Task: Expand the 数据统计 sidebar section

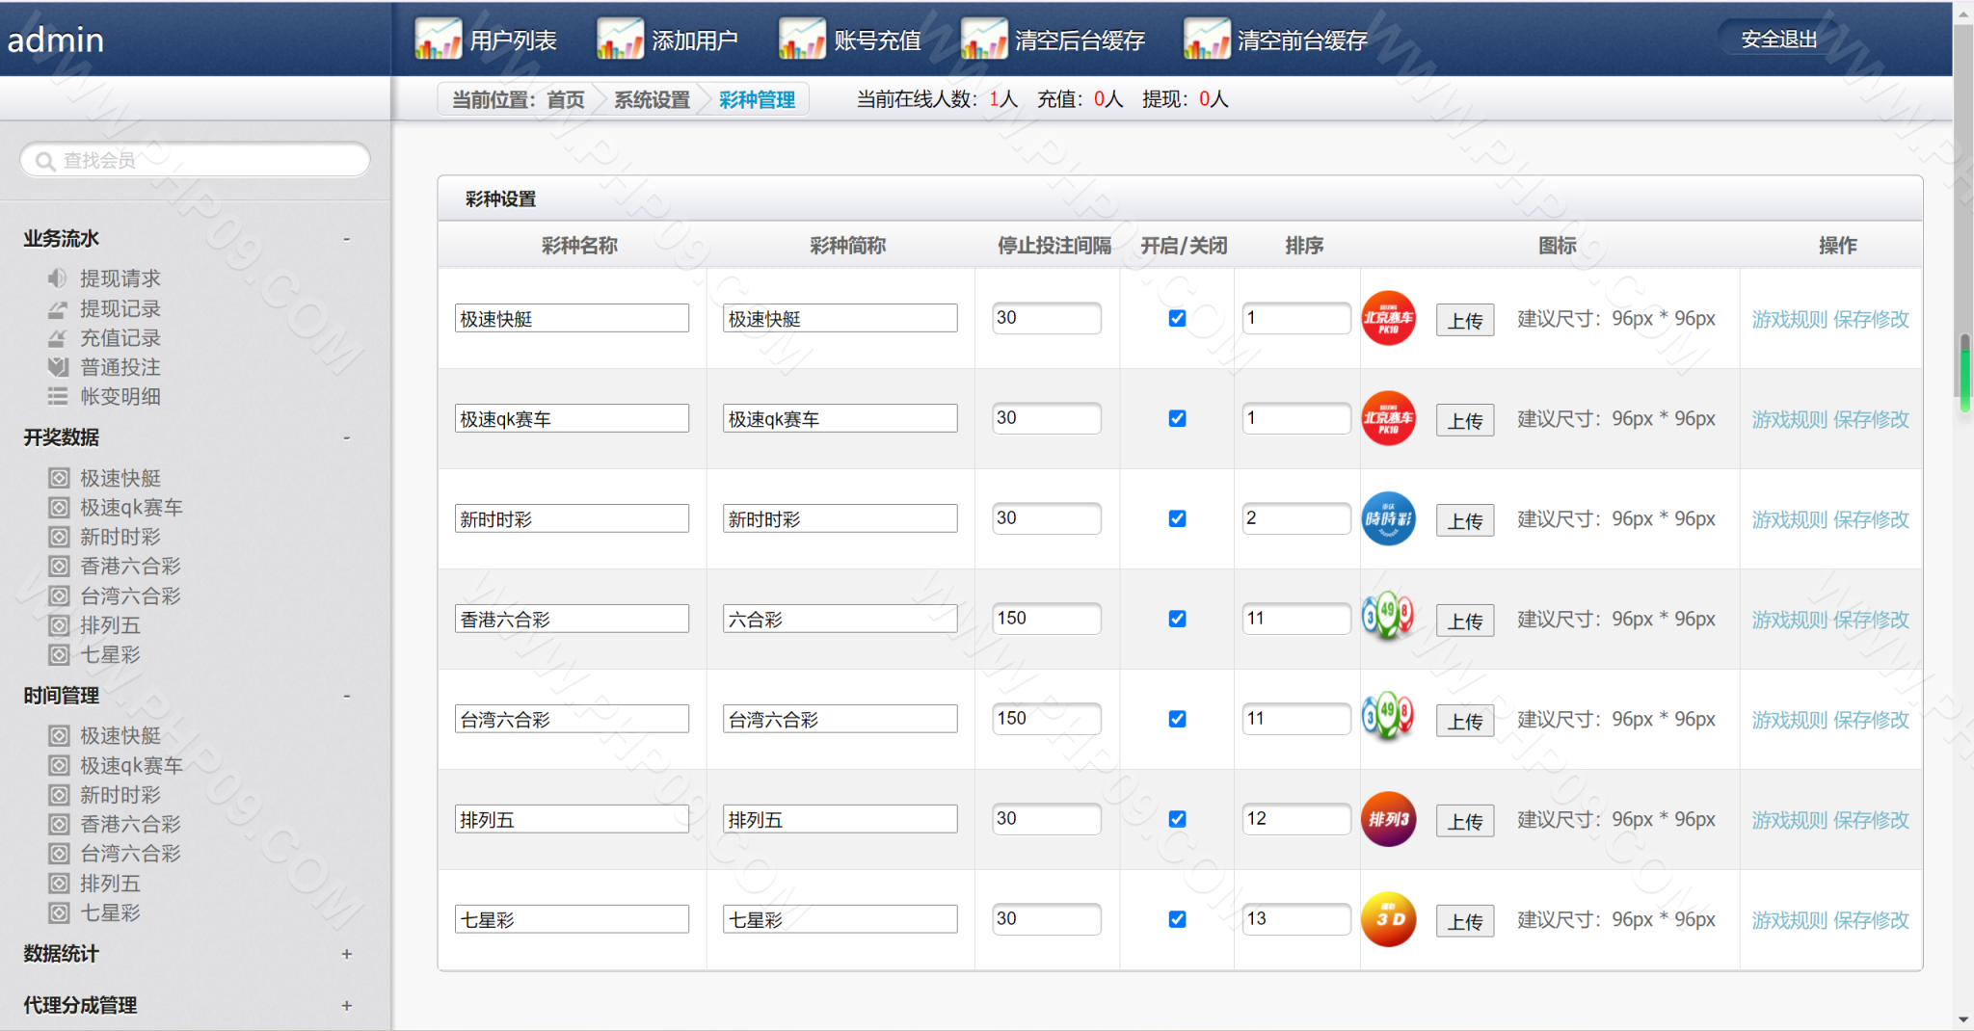Action: point(346,954)
